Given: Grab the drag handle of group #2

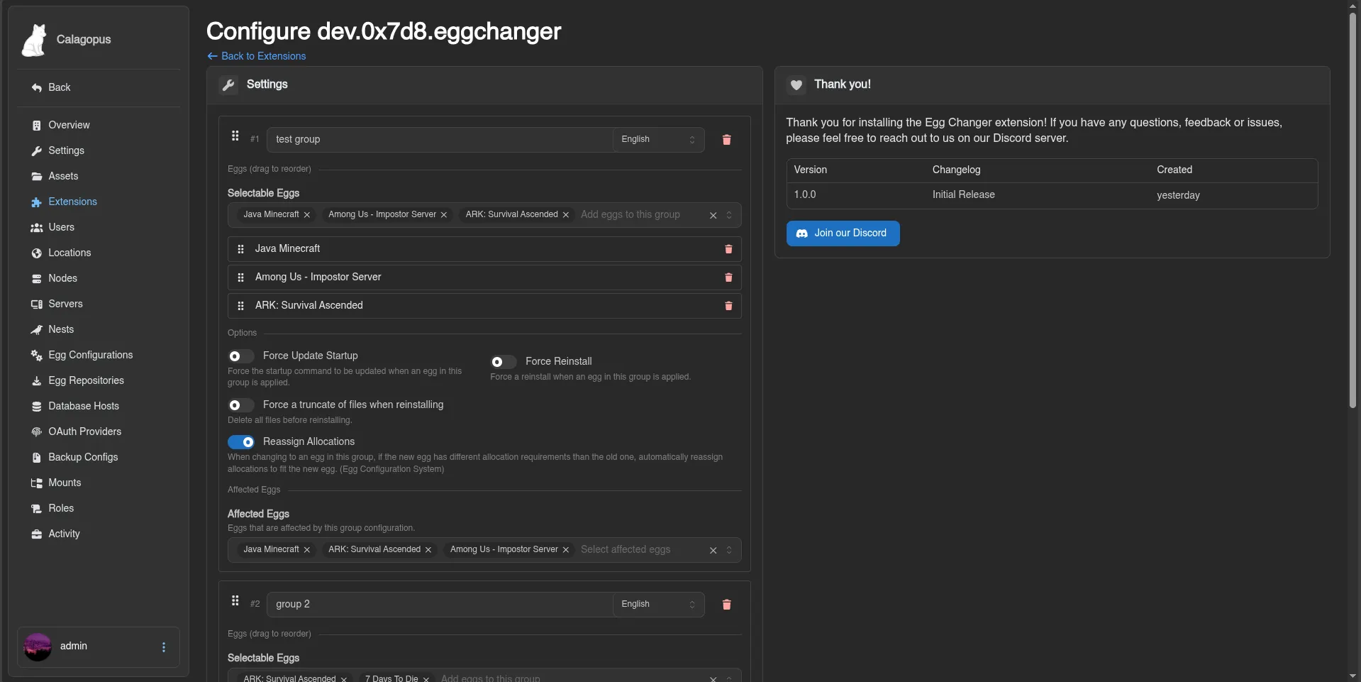Looking at the screenshot, I should point(235,600).
